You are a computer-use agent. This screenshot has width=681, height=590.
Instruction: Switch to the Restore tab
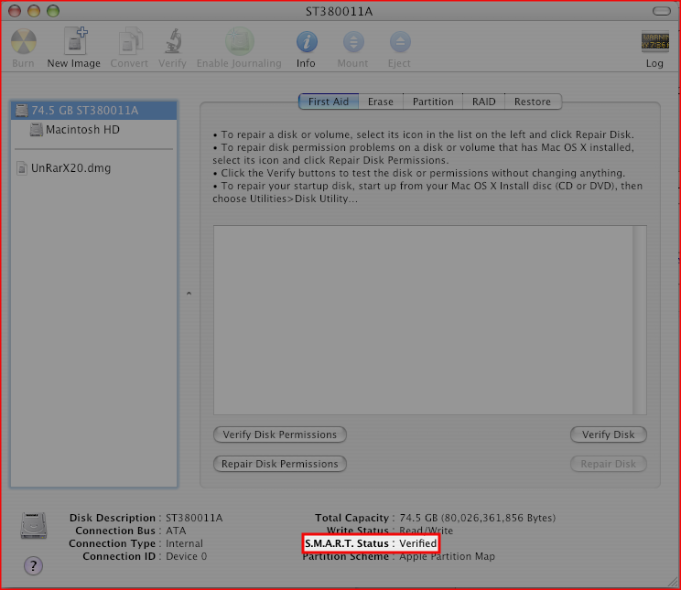pyautogui.click(x=533, y=102)
